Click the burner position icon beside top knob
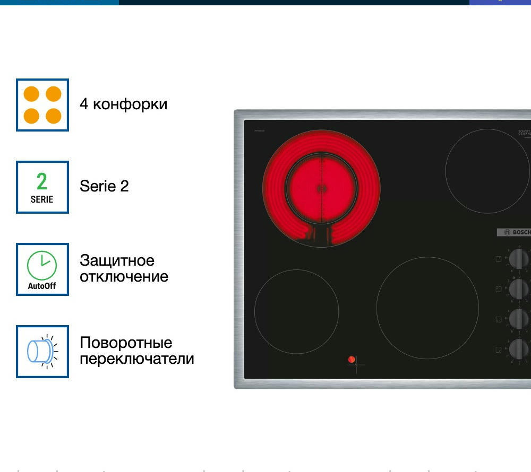 point(499,259)
